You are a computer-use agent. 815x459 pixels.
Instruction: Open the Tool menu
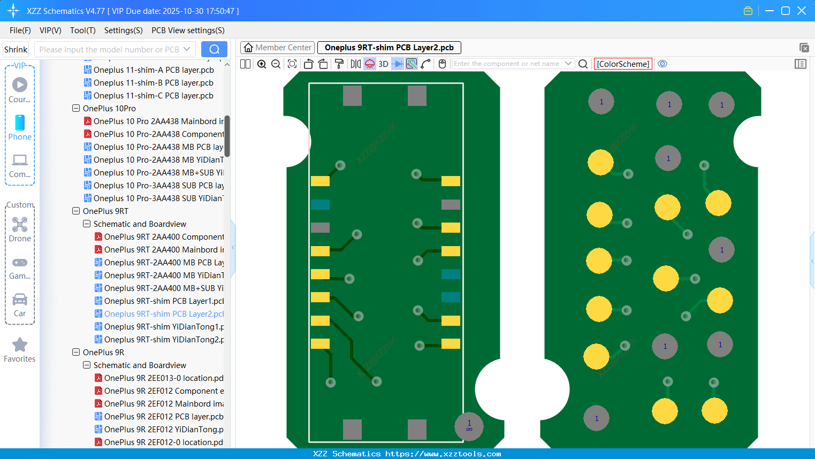click(82, 30)
